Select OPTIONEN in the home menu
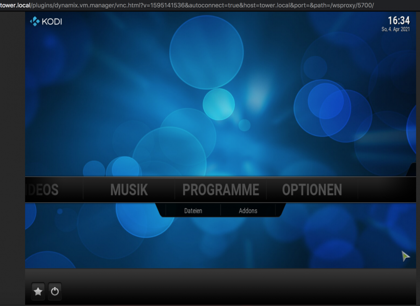This screenshot has width=420, height=306. pyautogui.click(x=312, y=190)
